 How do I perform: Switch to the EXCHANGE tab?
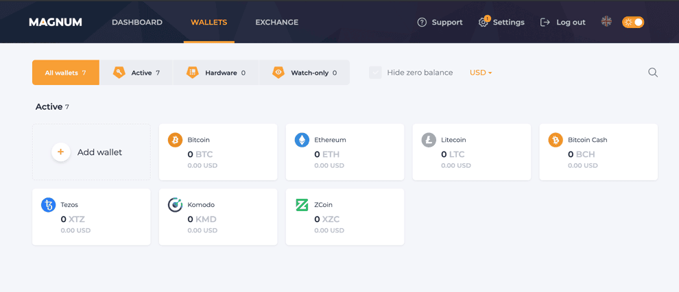coord(276,22)
